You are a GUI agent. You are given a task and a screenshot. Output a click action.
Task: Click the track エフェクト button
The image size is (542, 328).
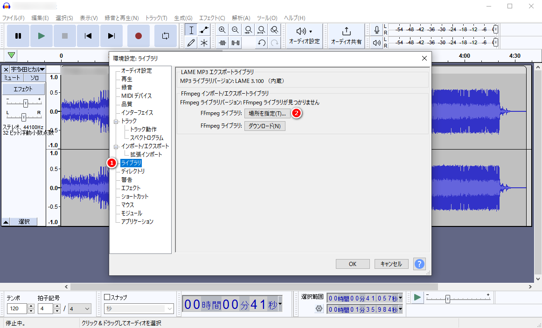click(x=23, y=89)
